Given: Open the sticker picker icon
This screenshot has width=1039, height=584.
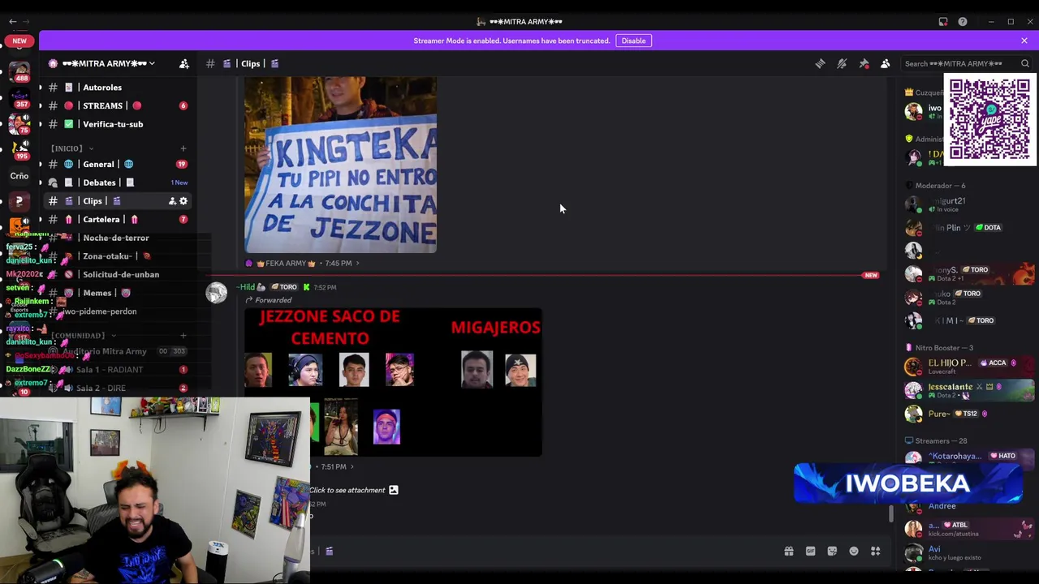Looking at the screenshot, I should [x=832, y=552].
